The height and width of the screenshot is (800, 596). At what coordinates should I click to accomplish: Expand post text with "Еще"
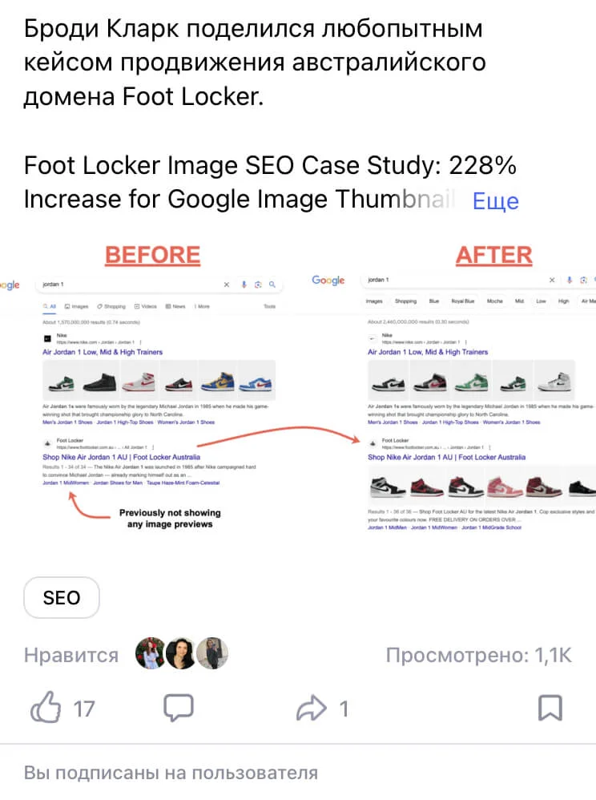(496, 201)
